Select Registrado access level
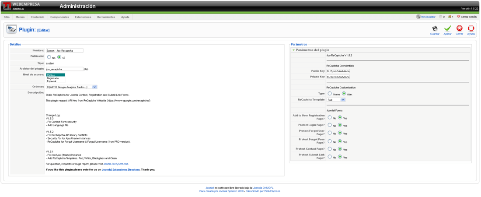 (56, 78)
